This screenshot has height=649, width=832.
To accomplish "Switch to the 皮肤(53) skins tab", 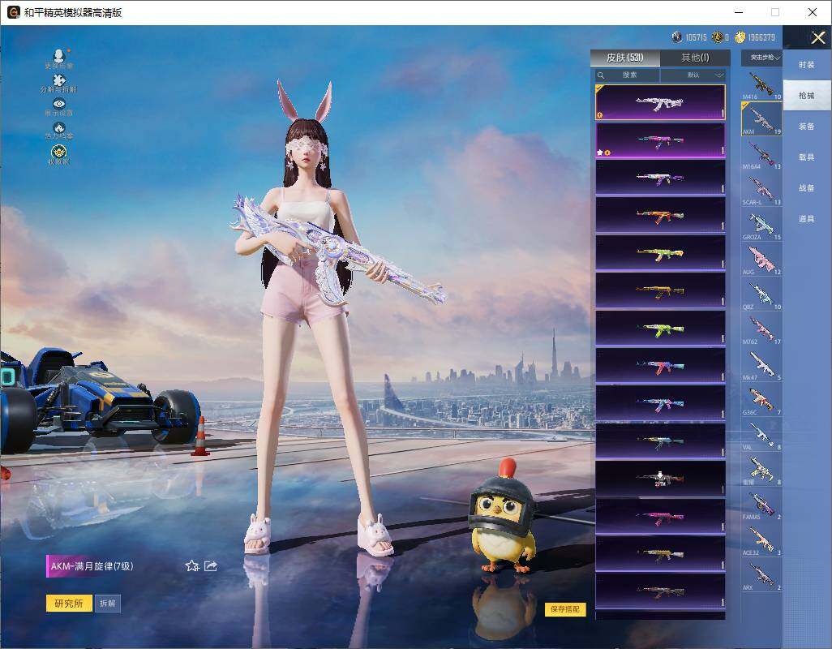I will point(625,58).
